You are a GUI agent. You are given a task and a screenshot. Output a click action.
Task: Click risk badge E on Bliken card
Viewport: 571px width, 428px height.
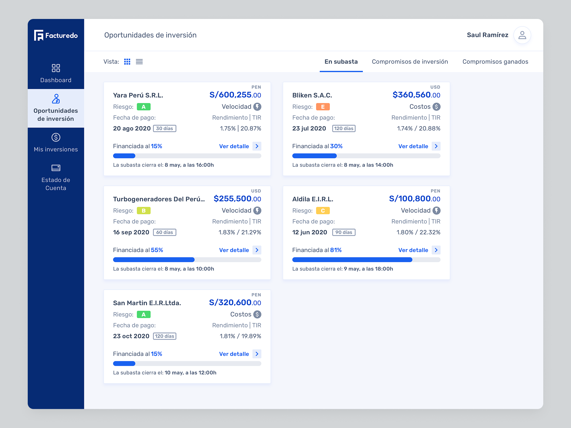[323, 107]
